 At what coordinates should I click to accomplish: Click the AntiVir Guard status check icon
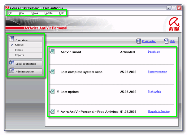(52, 51)
